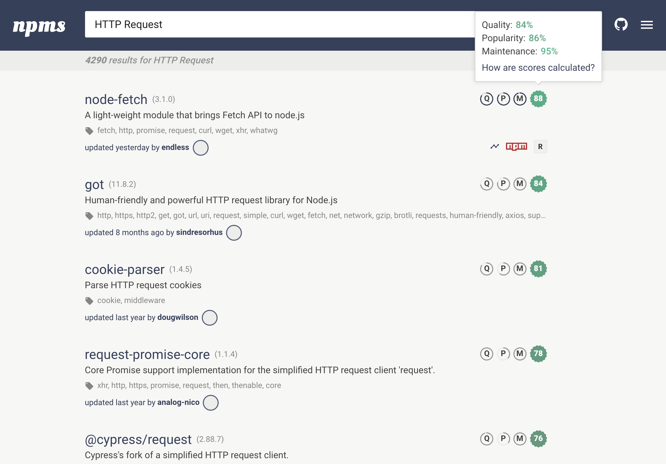The image size is (666, 464).
Task: Open @cypress/request package link
Action: 138,439
